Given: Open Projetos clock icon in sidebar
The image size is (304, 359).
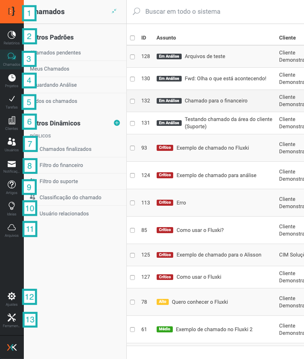Looking at the screenshot, I should tap(12, 78).
